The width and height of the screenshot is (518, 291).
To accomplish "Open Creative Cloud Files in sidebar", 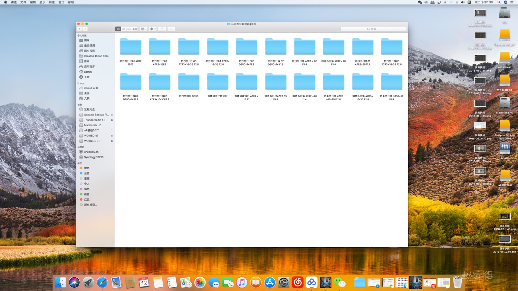I will tap(96, 56).
